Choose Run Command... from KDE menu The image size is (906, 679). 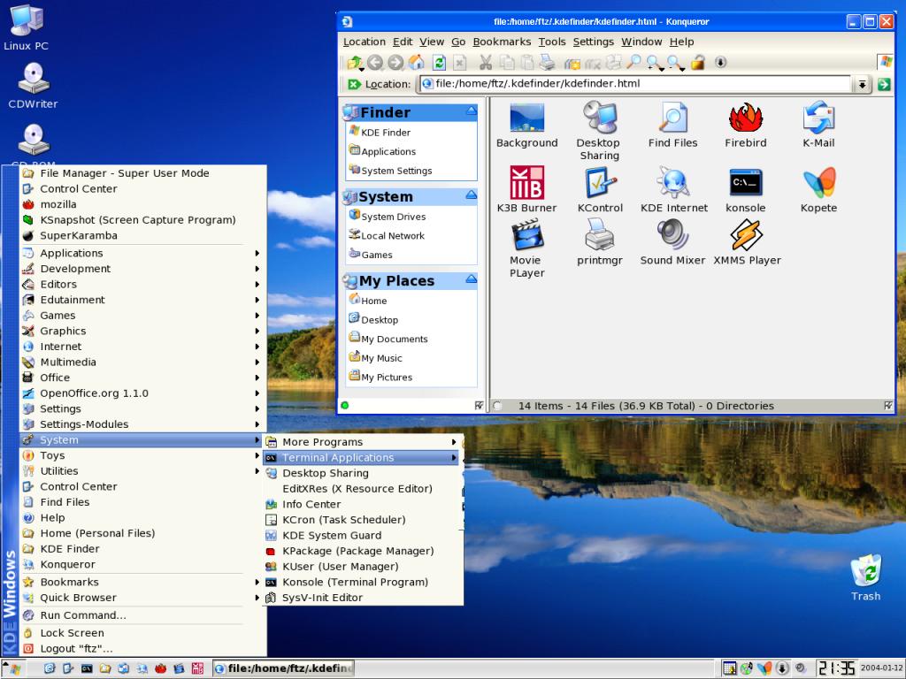142,615
